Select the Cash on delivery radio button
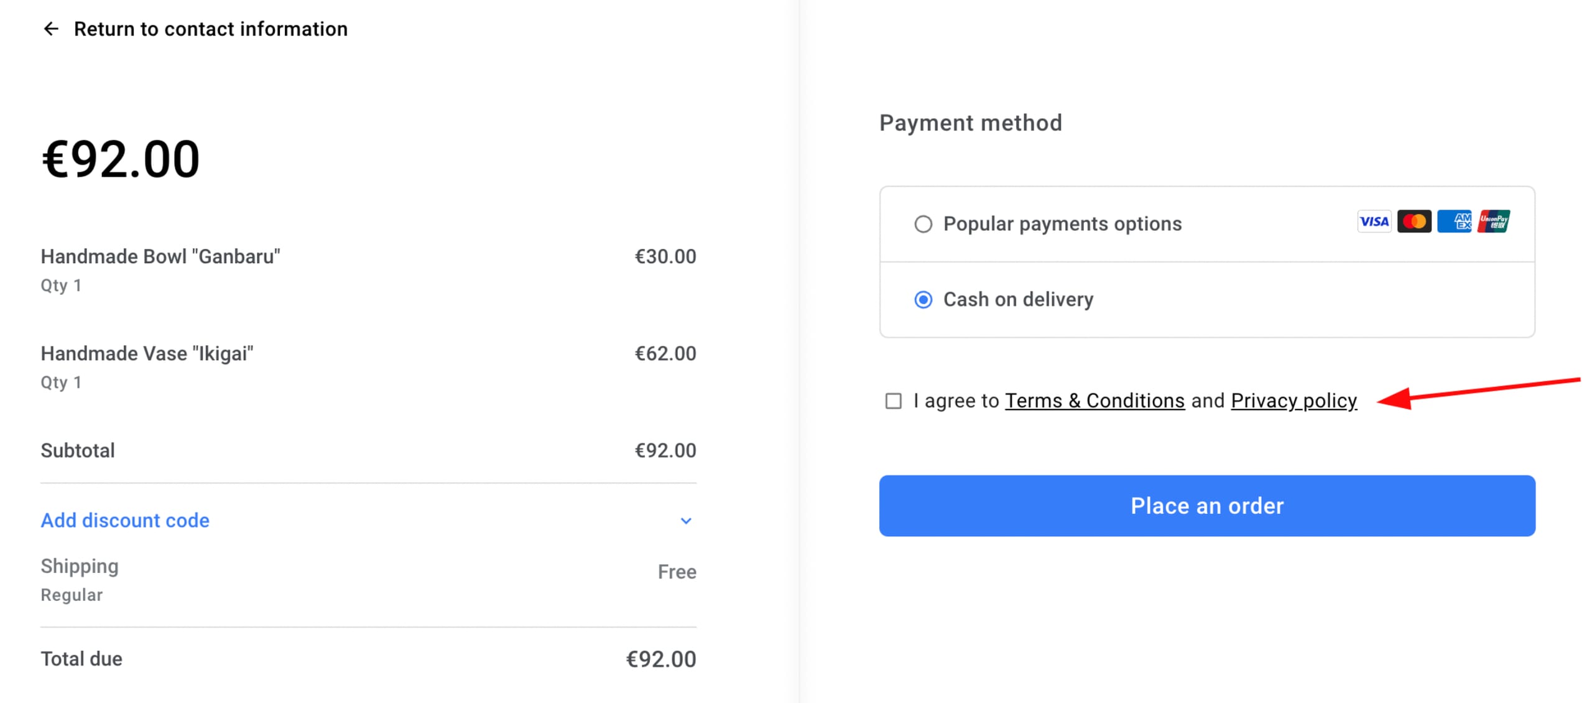The image size is (1592, 703). tap(923, 299)
